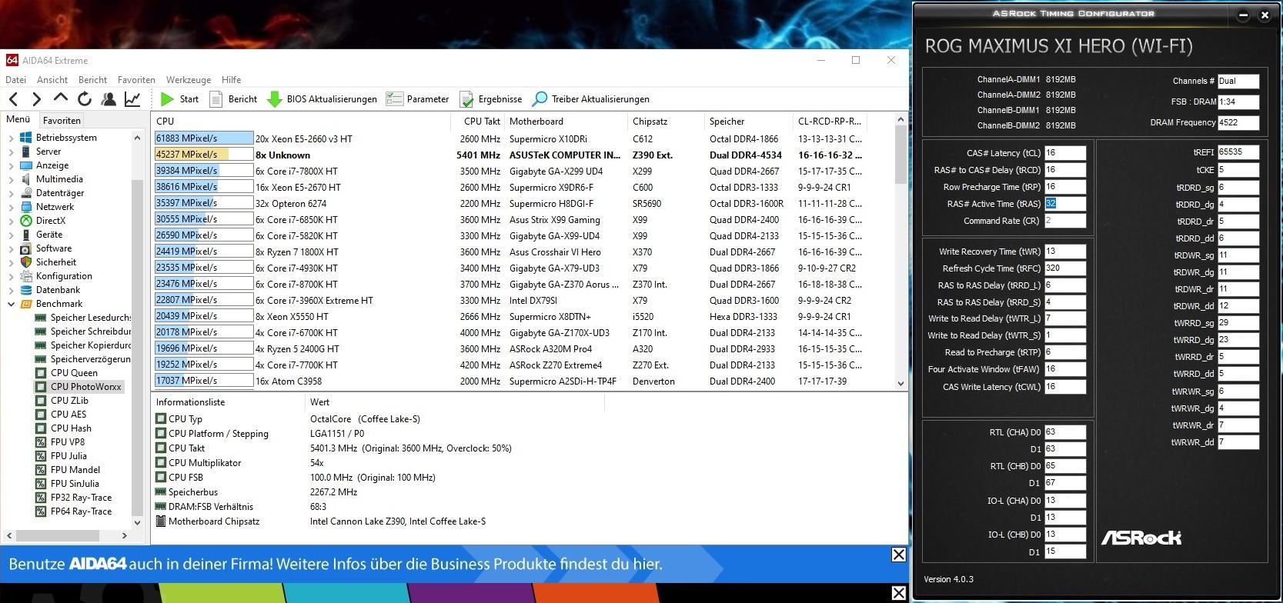Click the Refresh Cycle Time tRFC field
This screenshot has height=603, width=1283.
(x=1065, y=268)
